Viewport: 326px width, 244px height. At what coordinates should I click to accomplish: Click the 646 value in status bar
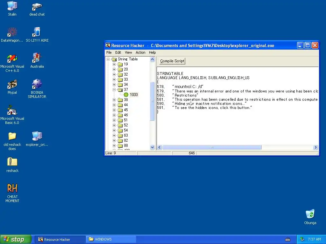coord(192,153)
